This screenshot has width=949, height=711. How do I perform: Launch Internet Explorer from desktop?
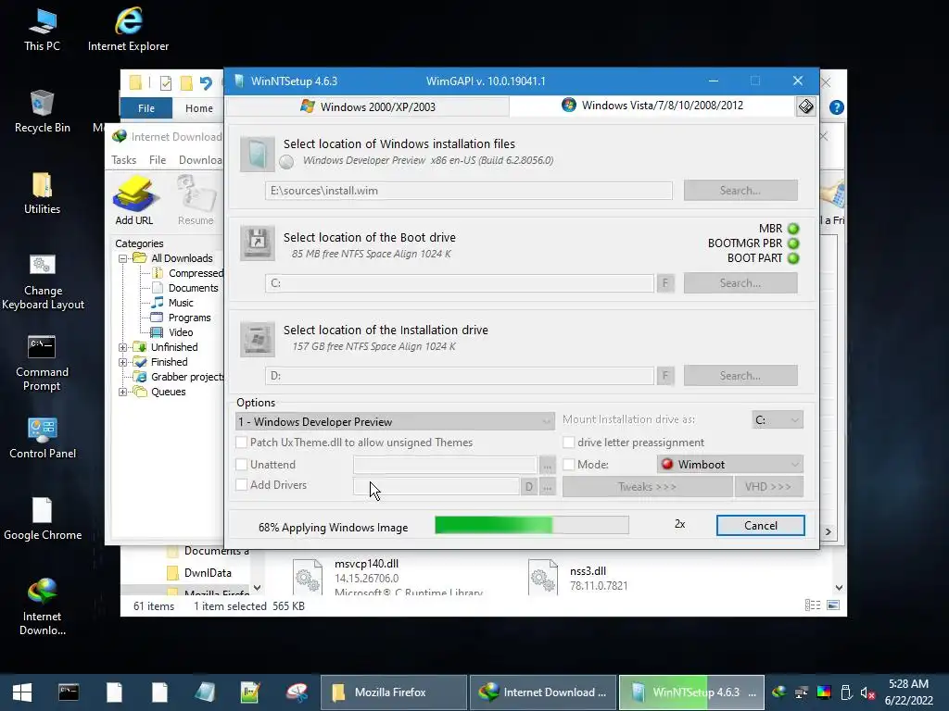(x=128, y=31)
